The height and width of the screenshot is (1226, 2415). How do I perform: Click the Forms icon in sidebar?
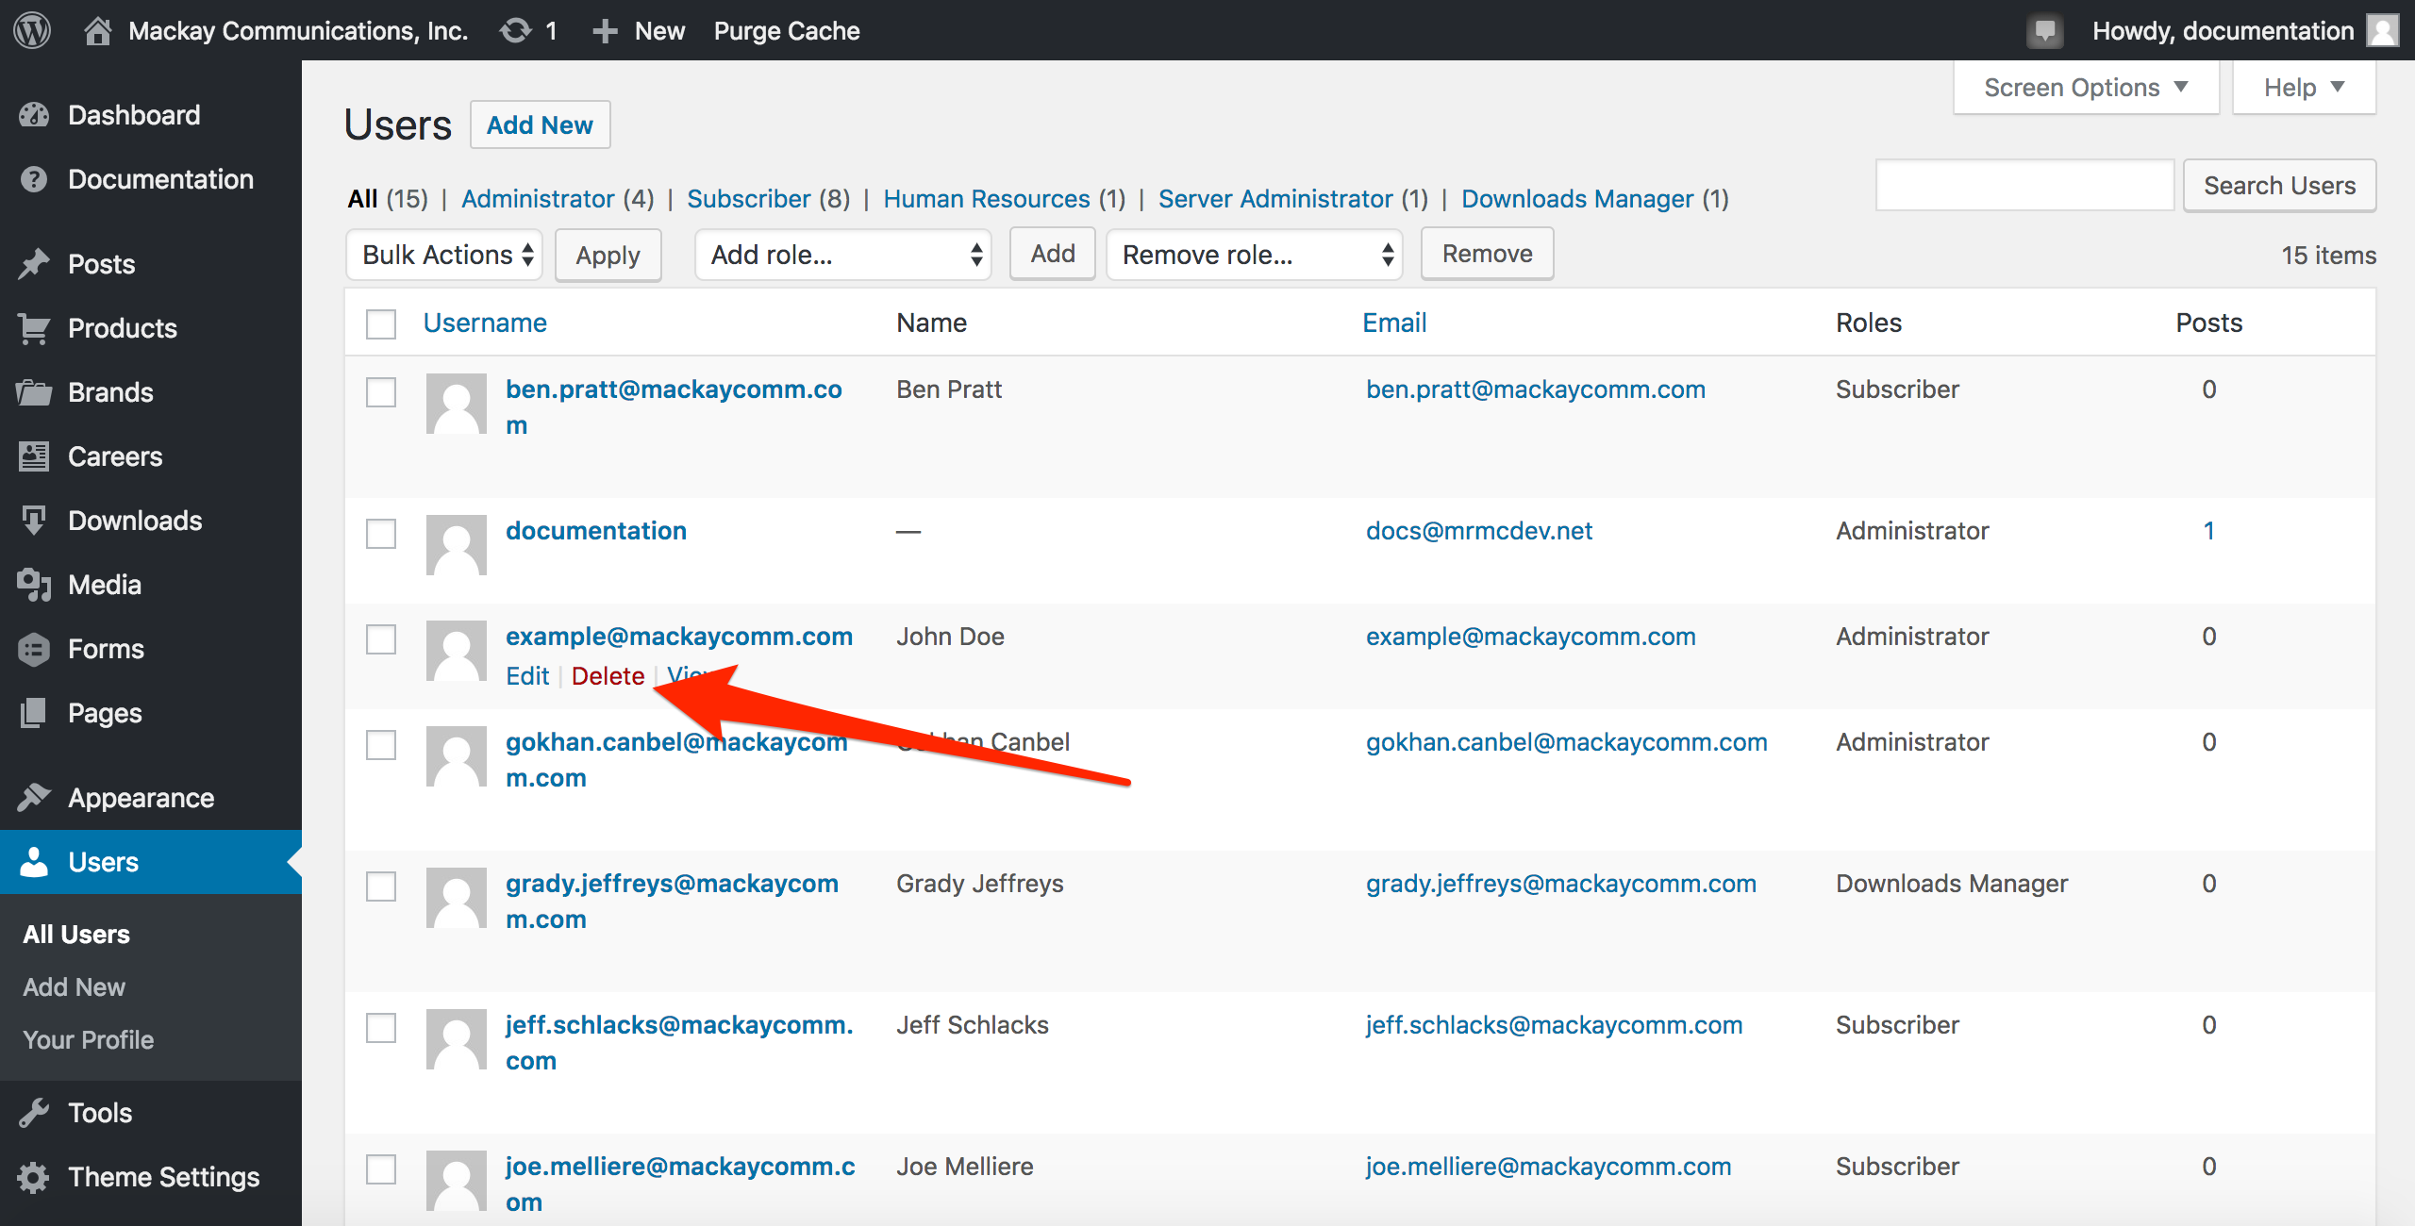point(34,649)
